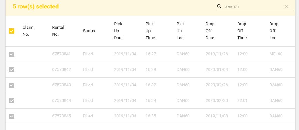Select the MEL60 drop off location cell

point(276,54)
